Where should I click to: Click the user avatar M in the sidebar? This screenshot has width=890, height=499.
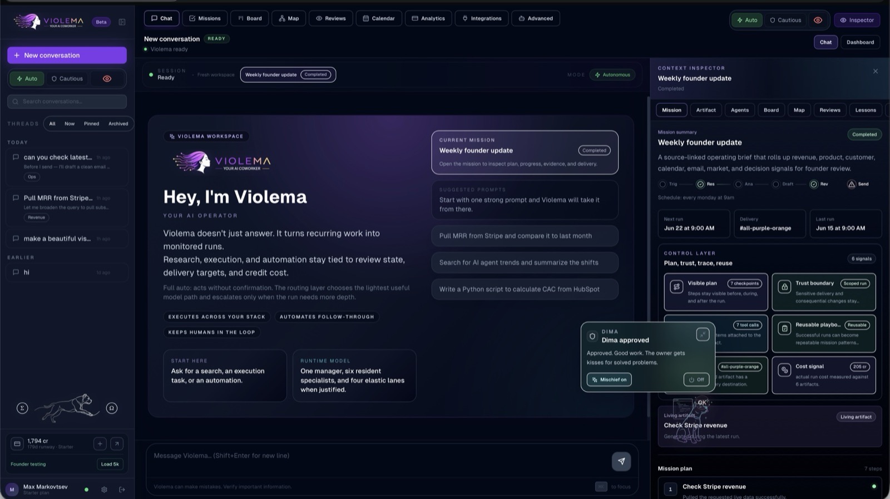[12, 490]
